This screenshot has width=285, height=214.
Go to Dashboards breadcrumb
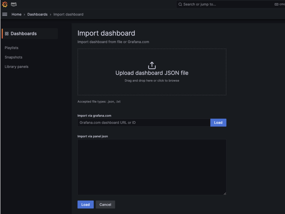(x=38, y=14)
